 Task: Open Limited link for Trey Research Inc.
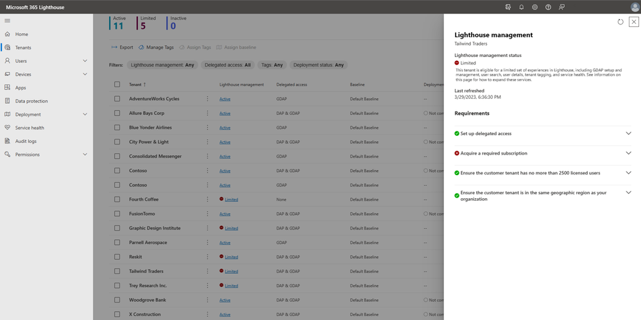pyautogui.click(x=232, y=285)
